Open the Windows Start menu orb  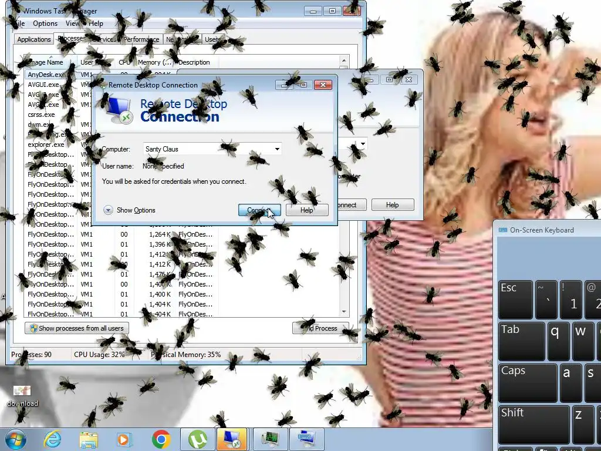[15, 439]
